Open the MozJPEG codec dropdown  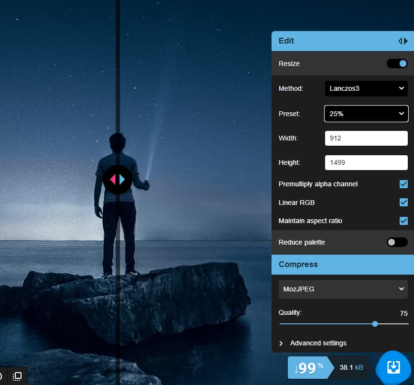(343, 289)
